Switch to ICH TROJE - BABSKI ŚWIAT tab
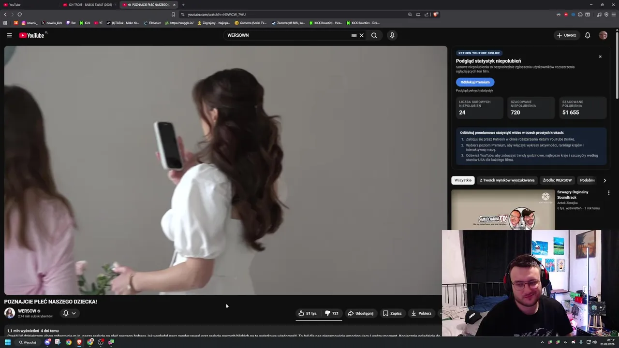 coord(88,5)
